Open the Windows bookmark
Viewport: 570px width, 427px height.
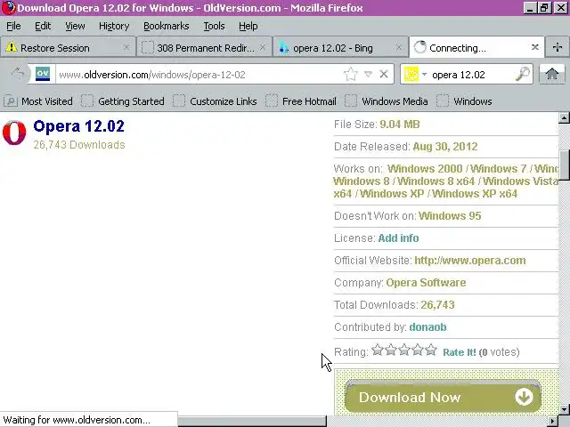(464, 101)
